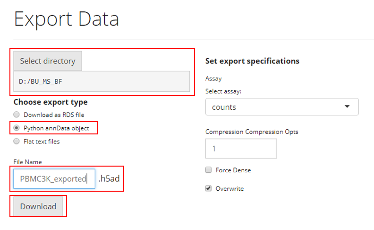This screenshot has height=230, width=374.
Task: Click the Download as RDS file label text
Action: point(54,115)
